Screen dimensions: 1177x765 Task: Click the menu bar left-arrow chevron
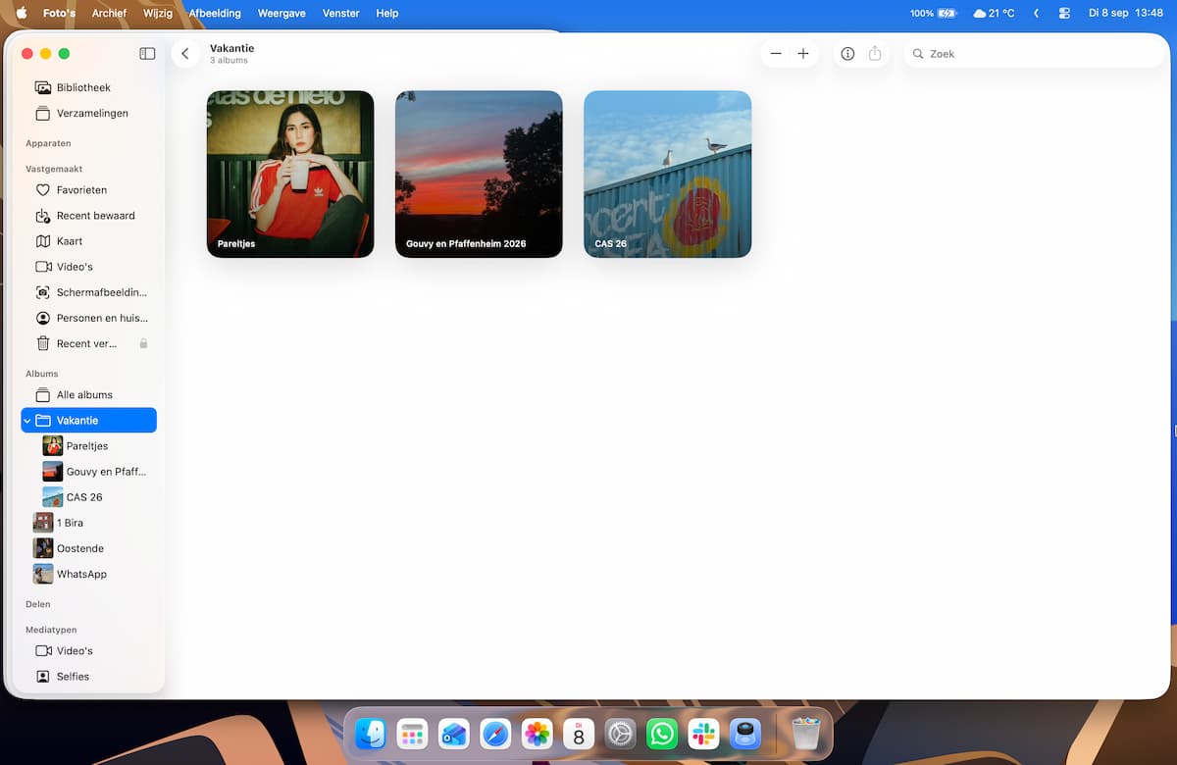1037,13
